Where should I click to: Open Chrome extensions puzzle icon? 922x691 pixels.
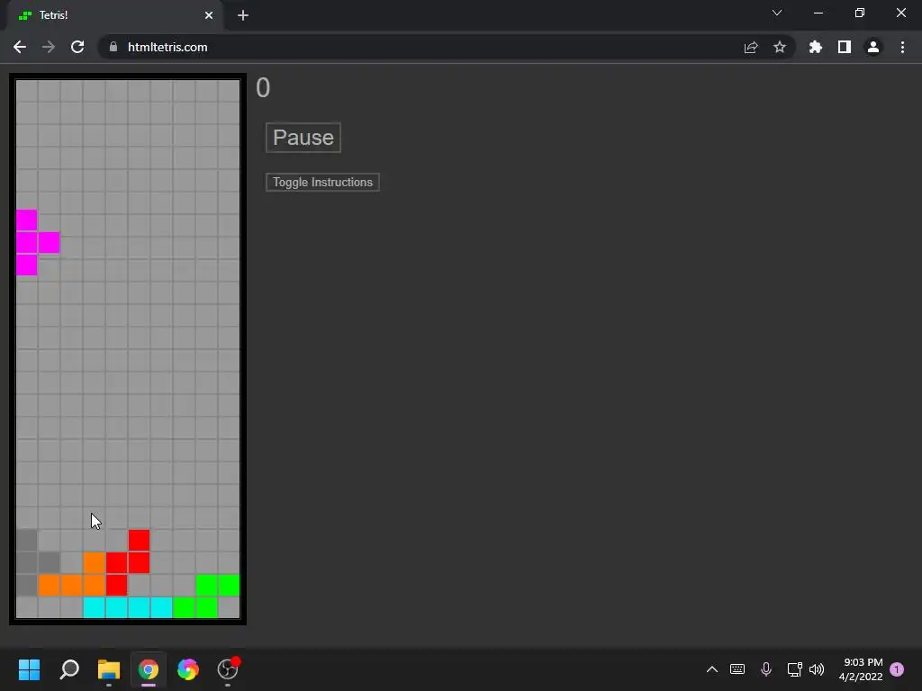tap(816, 47)
